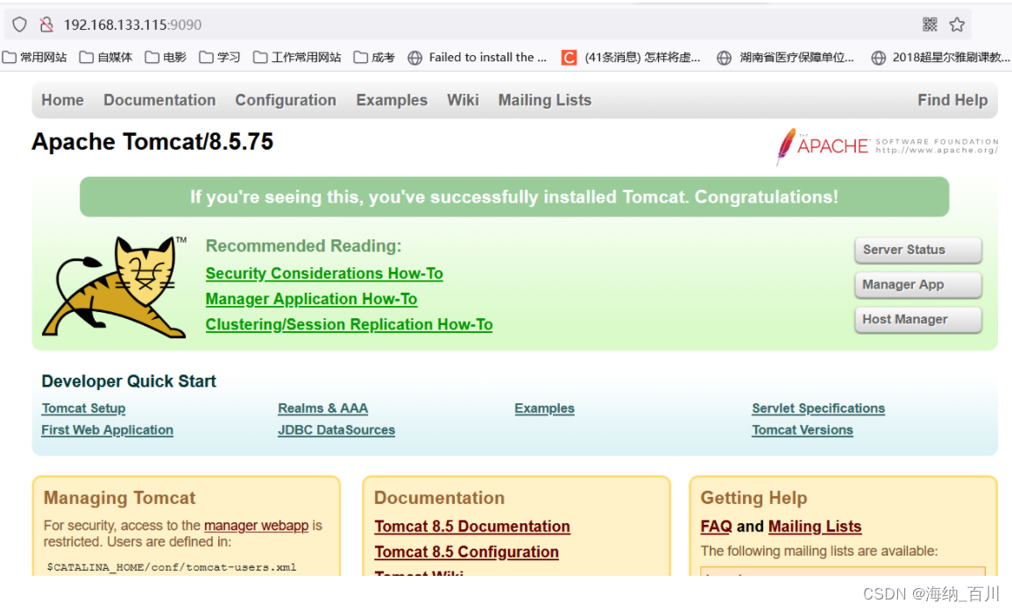The image size is (1012, 610).
Task: Click the shield tracking protection icon
Action: pyautogui.click(x=19, y=25)
